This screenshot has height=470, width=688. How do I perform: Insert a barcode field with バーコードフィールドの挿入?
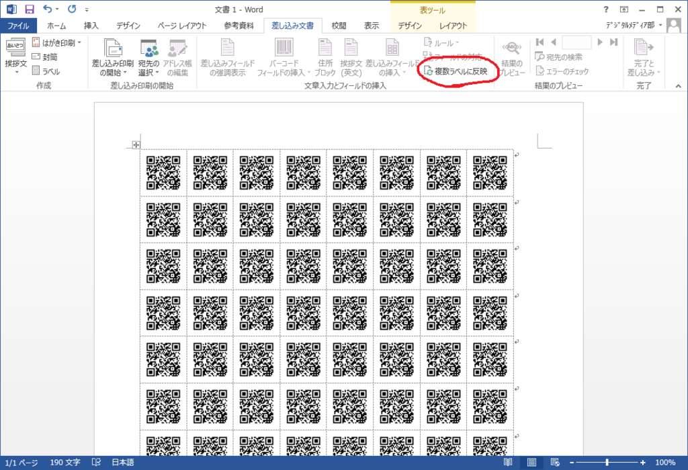[x=284, y=57]
